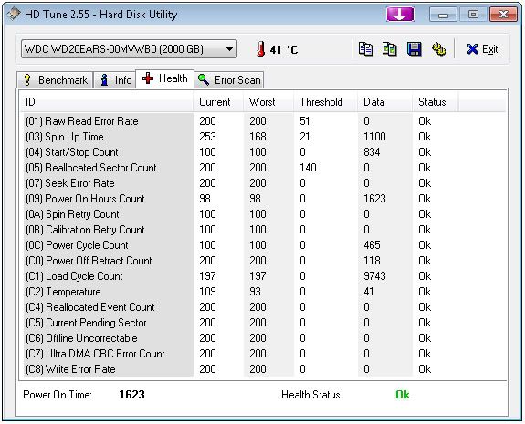Select the (C8) Write Error Rate row

241,369
